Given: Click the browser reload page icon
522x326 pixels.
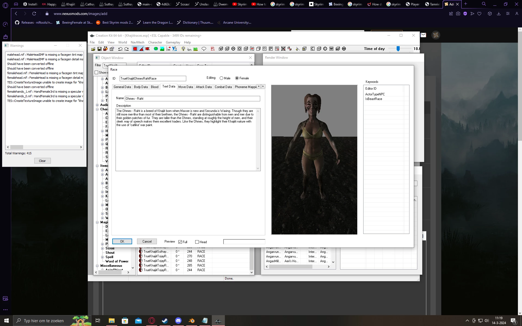Looking at the screenshot, I should pos(34,14).
